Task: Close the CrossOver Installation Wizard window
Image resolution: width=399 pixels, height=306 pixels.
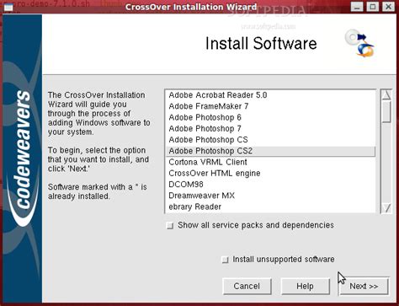Action: (x=388, y=7)
